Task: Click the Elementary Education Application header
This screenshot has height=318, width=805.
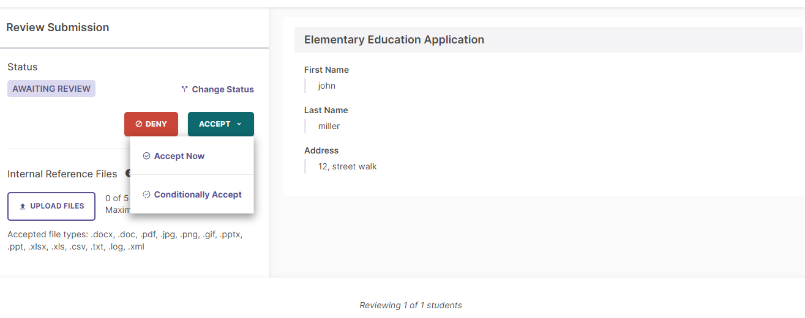Action: [394, 40]
